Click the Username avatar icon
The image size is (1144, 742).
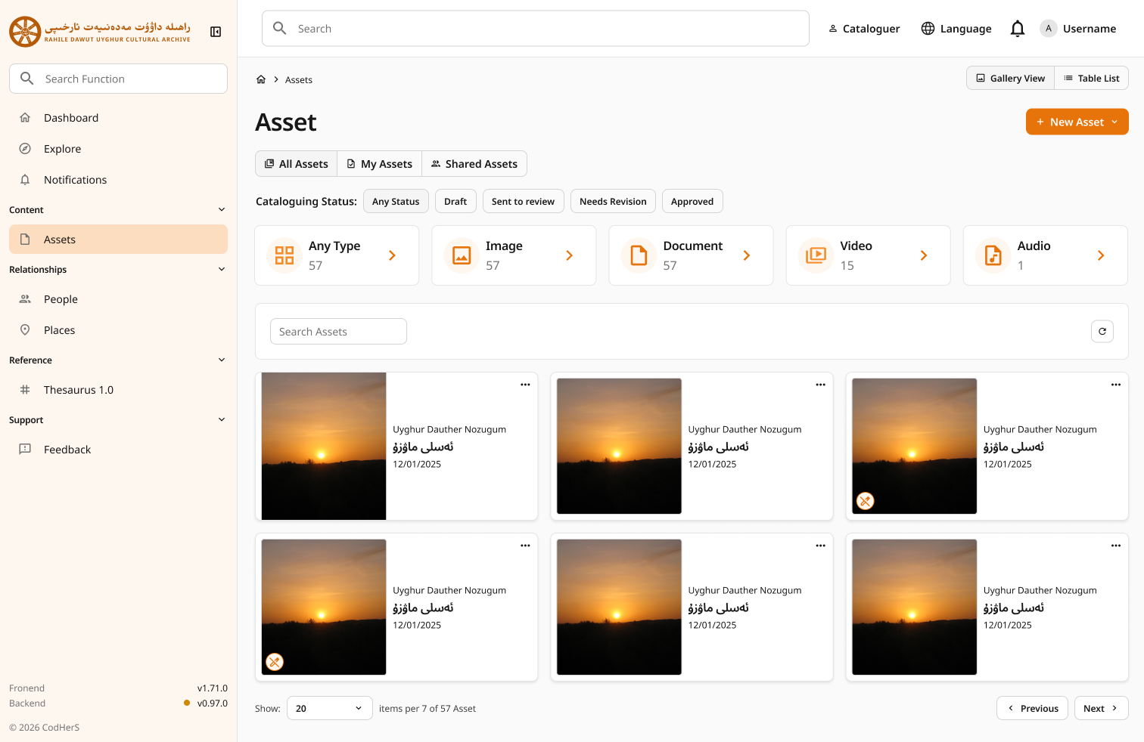(x=1049, y=29)
